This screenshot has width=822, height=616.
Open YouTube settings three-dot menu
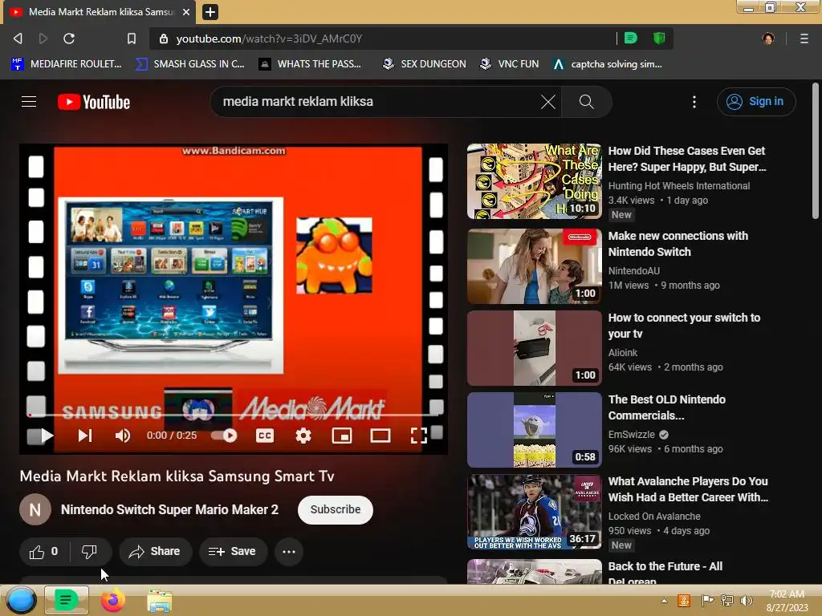(694, 102)
